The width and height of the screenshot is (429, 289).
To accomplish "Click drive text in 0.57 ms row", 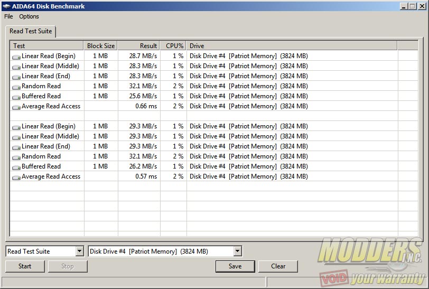I will point(249,176).
